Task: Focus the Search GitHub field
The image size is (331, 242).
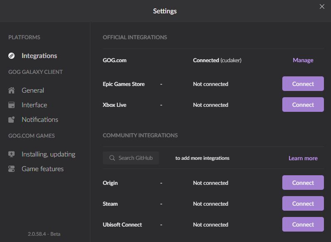Action: click(x=131, y=158)
